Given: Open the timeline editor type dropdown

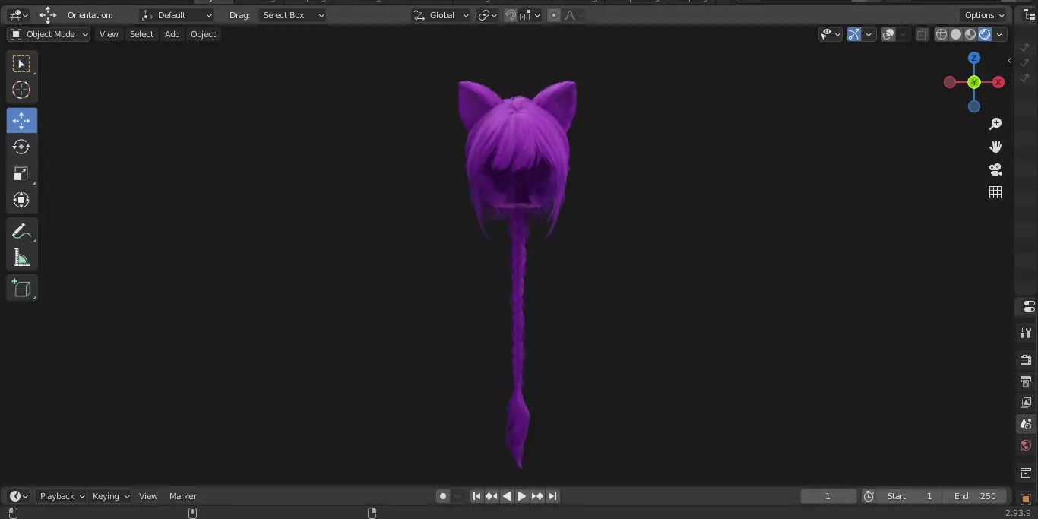Looking at the screenshot, I should (x=18, y=496).
